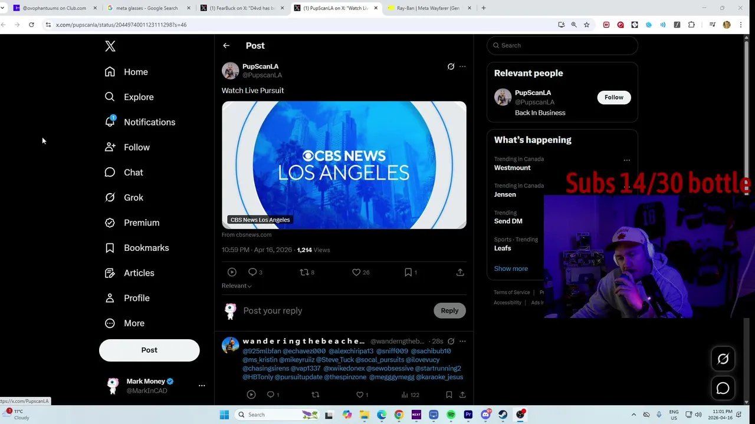The height and width of the screenshot is (424, 755).
Task: Share the PupScanLA post
Action: (x=460, y=272)
